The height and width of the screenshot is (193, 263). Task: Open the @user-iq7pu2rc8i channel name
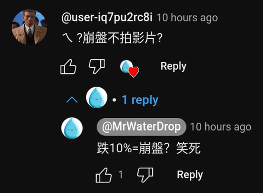pos(107,18)
